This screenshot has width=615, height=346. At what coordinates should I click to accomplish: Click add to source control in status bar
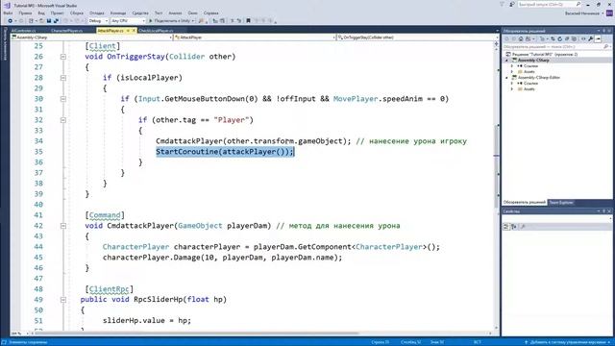click(568, 342)
